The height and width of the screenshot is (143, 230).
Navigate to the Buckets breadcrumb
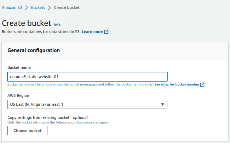[x=38, y=7]
